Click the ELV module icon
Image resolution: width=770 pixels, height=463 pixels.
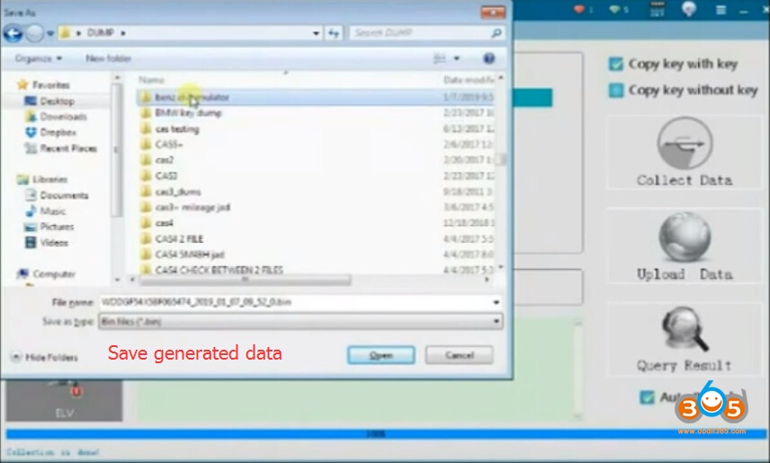(65, 401)
